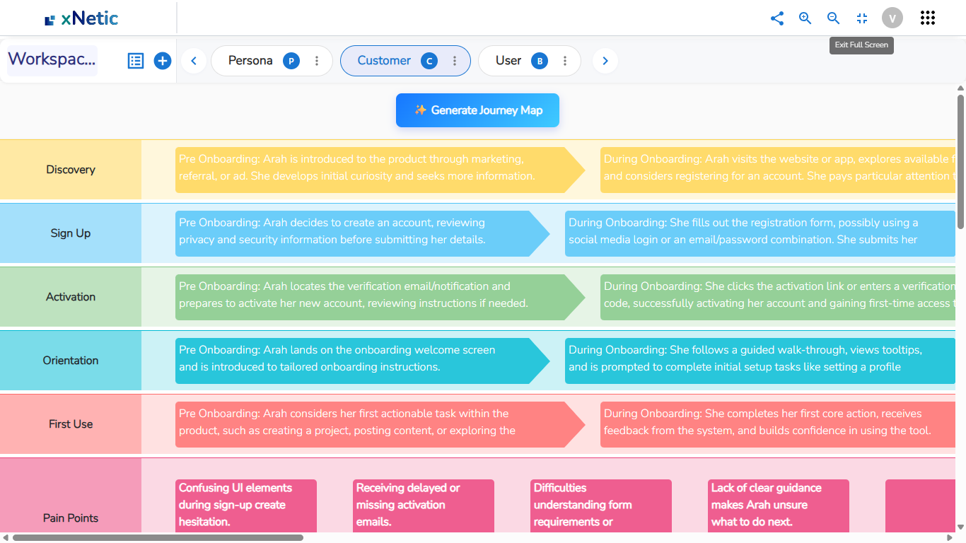Click the horizontal scrollbar at bottom
This screenshot has width=966, height=543.
pyautogui.click(x=158, y=538)
